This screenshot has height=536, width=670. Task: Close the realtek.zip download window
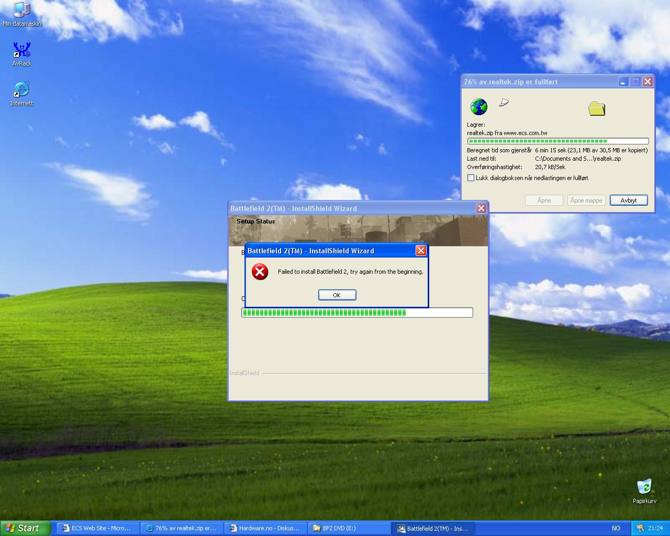click(647, 82)
